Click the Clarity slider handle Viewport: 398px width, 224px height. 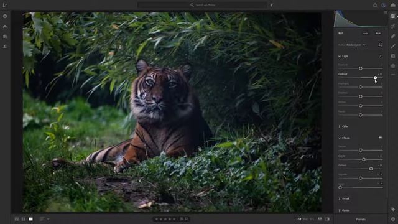click(x=364, y=159)
